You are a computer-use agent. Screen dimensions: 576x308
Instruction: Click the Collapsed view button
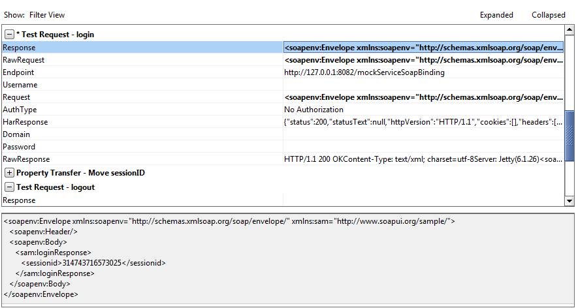[x=548, y=15]
